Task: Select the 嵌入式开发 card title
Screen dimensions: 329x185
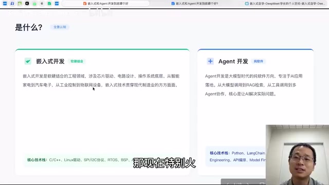Action: (50, 61)
